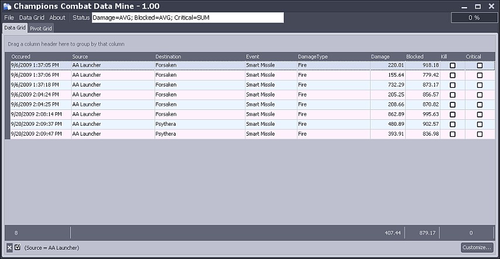Screen dimensions: 500x259
Task: Remove the Source = AA Launcher filter
Action: 9,247
